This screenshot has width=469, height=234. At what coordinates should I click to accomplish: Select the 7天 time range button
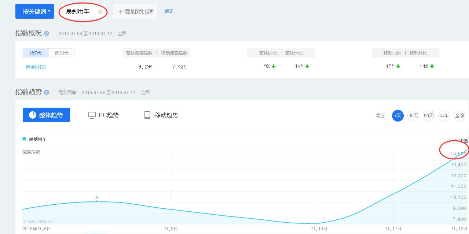click(398, 115)
